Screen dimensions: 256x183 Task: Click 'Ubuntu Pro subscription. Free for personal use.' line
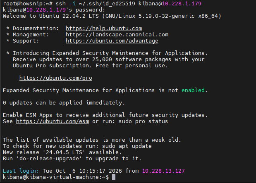click(x=90, y=66)
